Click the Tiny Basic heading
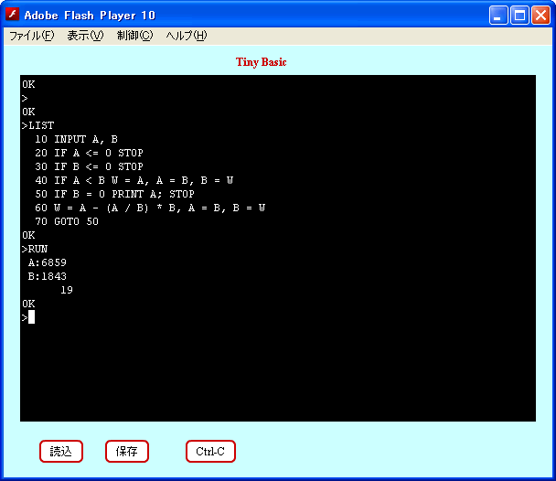 (x=261, y=62)
